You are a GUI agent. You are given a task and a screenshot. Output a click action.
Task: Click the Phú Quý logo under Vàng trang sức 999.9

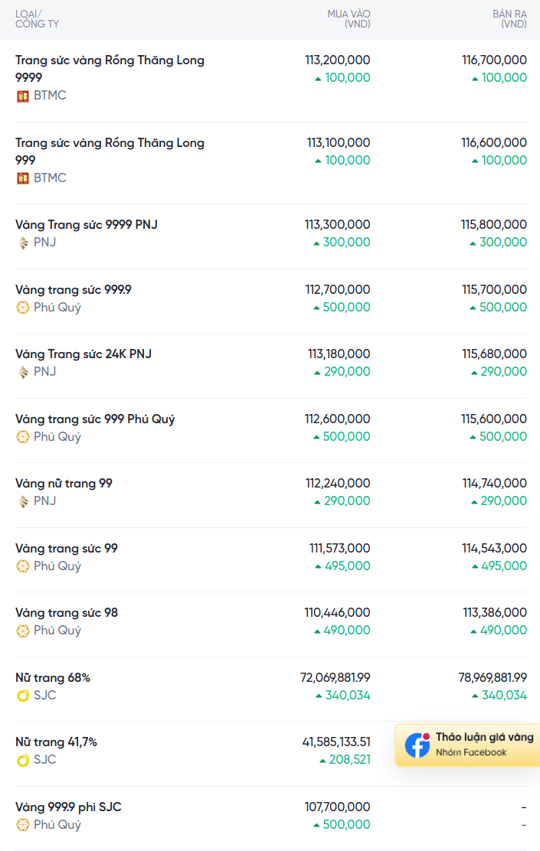[22, 308]
